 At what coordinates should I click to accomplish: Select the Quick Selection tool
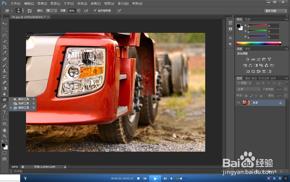tap(4, 41)
